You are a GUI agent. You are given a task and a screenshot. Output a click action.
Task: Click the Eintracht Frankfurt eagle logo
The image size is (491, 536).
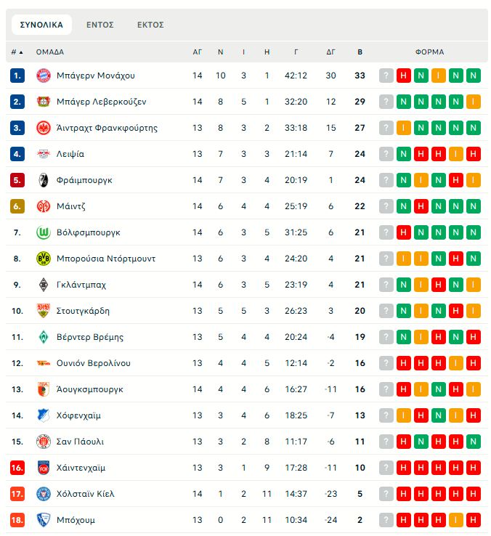click(43, 128)
